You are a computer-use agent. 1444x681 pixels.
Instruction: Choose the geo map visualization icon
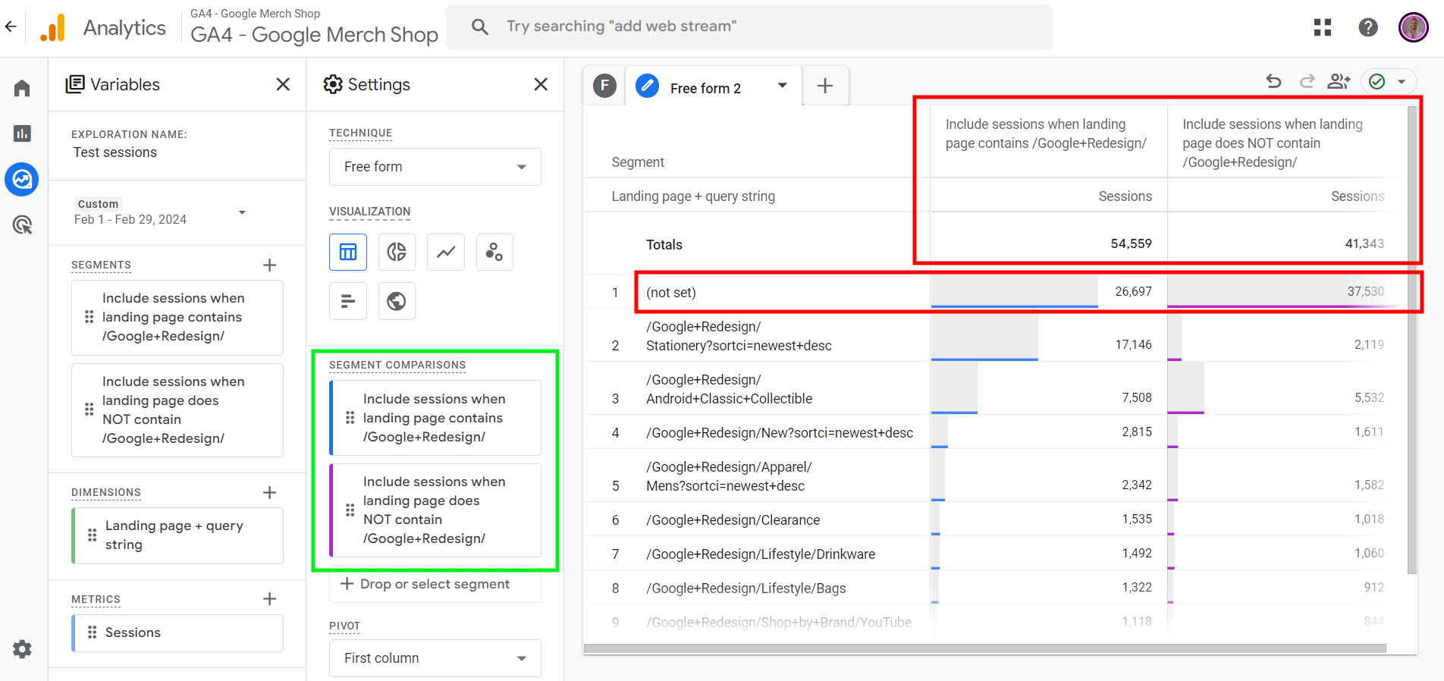pos(397,301)
